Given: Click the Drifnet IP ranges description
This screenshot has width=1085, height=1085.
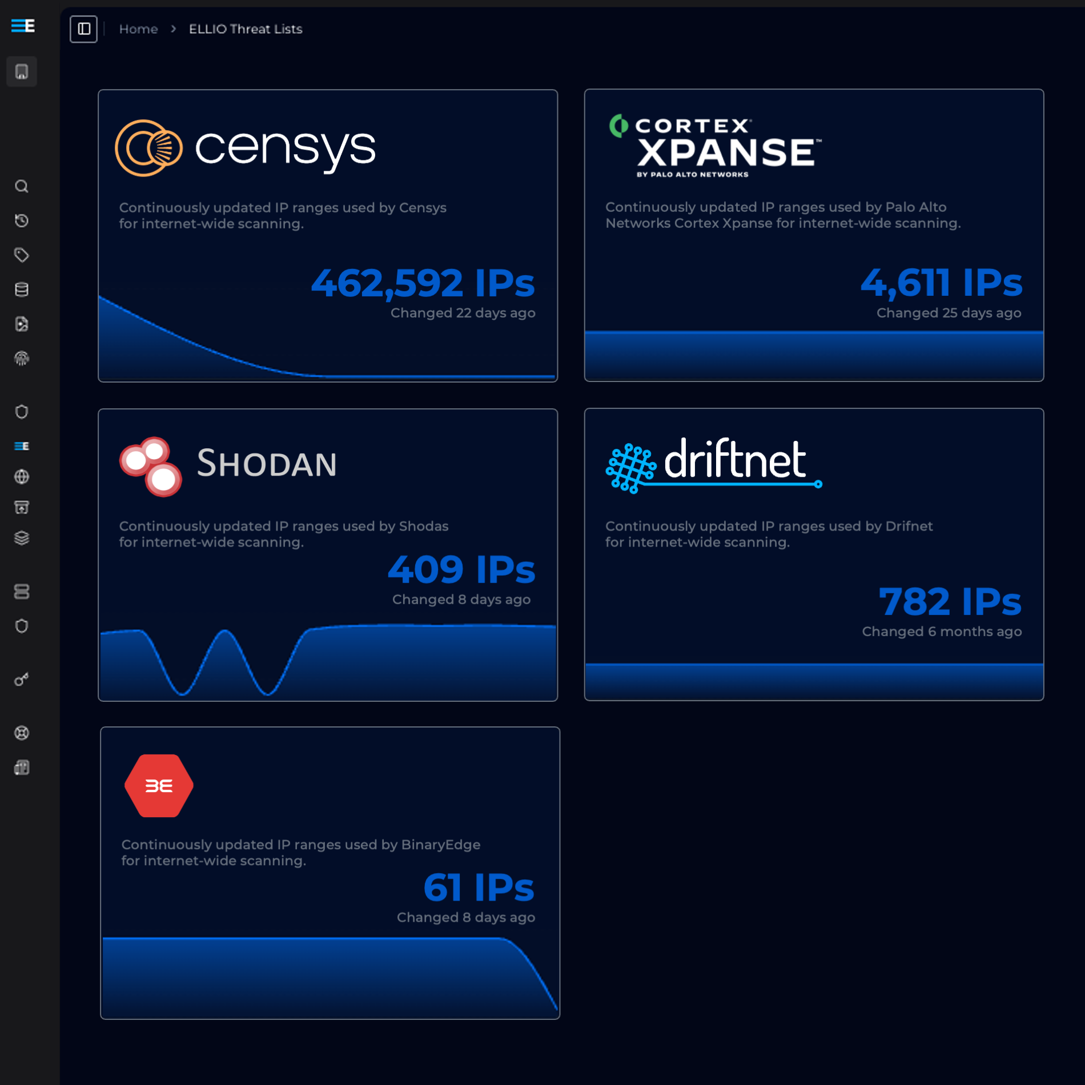Looking at the screenshot, I should [769, 535].
